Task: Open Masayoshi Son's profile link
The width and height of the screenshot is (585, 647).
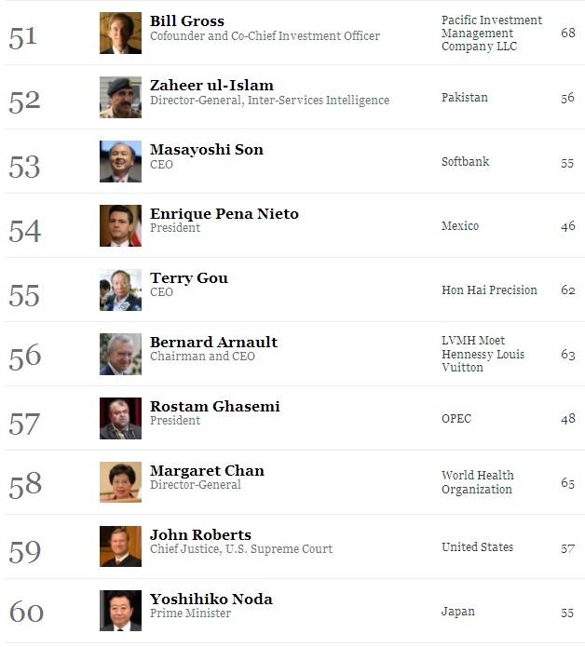Action: tap(207, 150)
